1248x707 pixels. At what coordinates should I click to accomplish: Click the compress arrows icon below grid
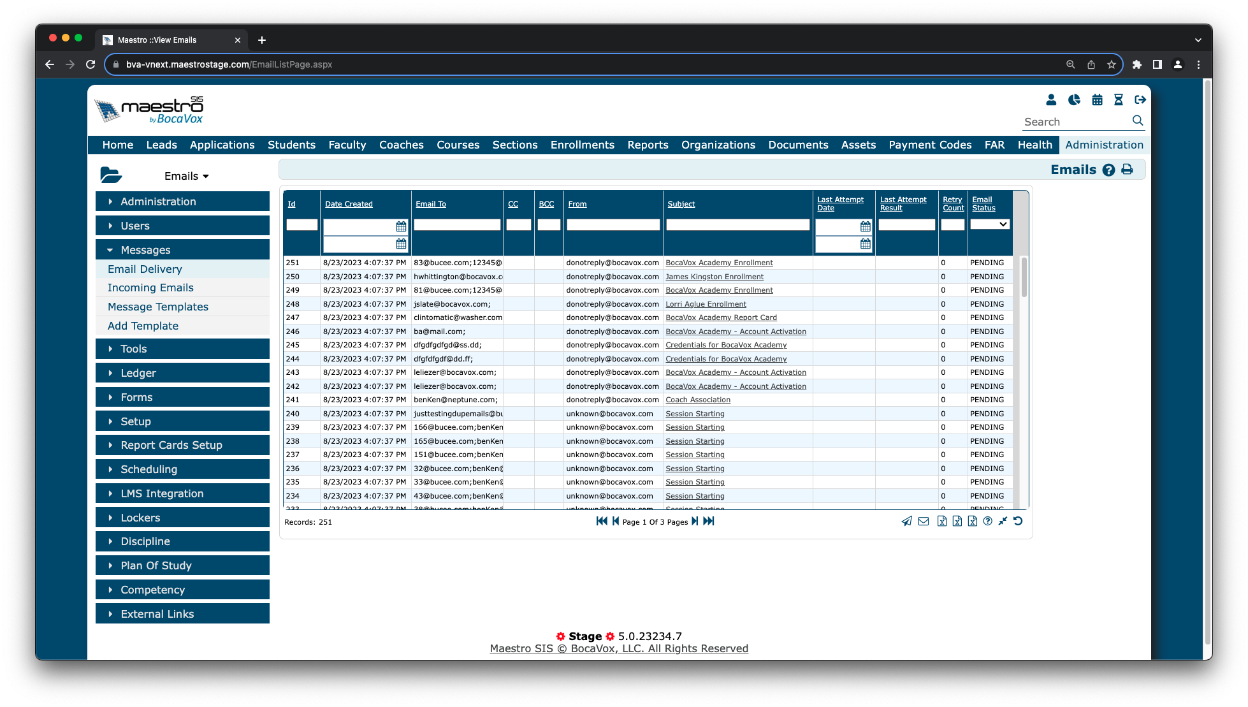[x=1003, y=521]
